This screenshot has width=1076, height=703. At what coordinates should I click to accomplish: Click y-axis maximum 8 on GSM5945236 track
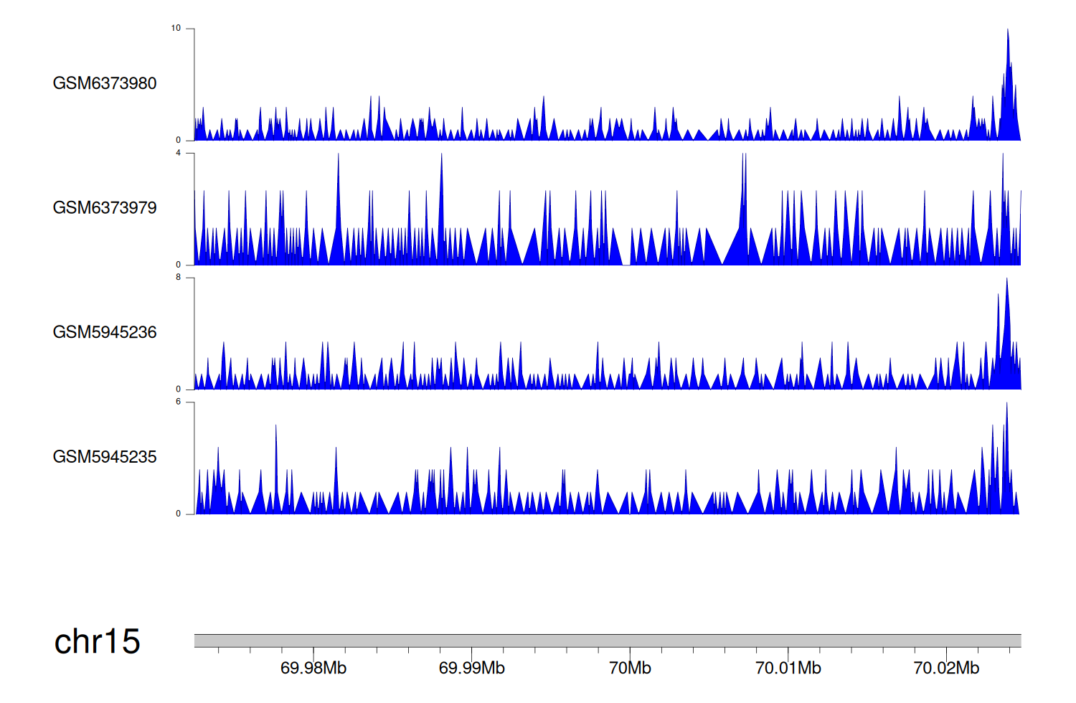[x=179, y=278]
